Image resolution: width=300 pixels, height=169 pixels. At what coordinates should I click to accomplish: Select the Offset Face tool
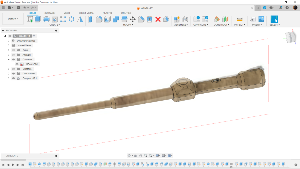point(124,19)
